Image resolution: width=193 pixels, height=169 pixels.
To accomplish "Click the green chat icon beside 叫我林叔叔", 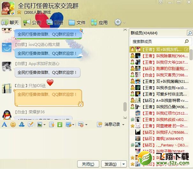I will pos(133,119).
